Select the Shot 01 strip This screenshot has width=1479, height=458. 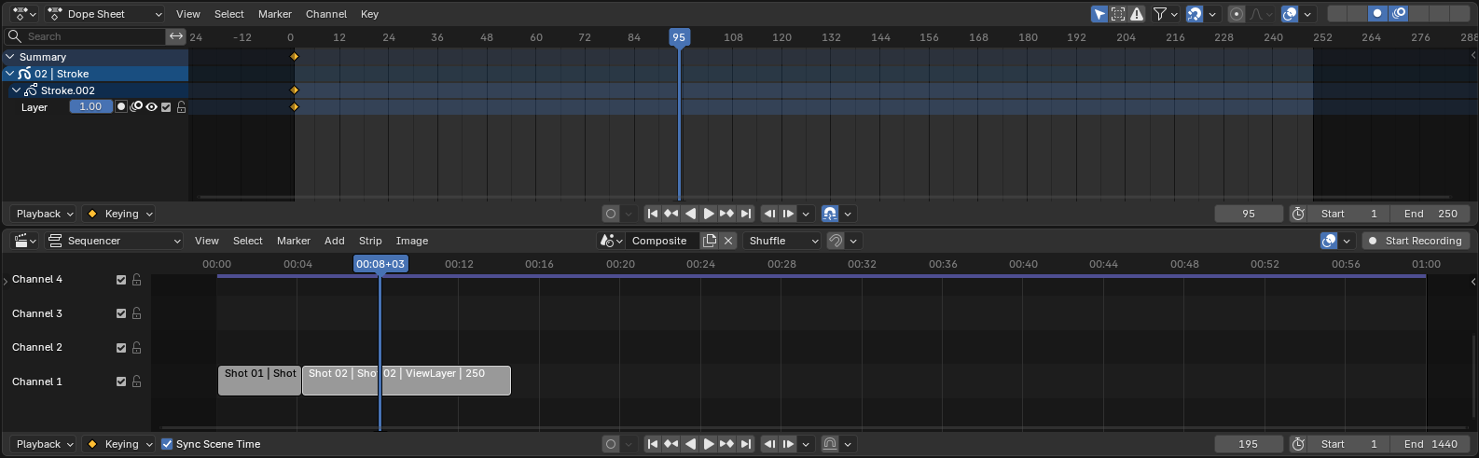[259, 381]
